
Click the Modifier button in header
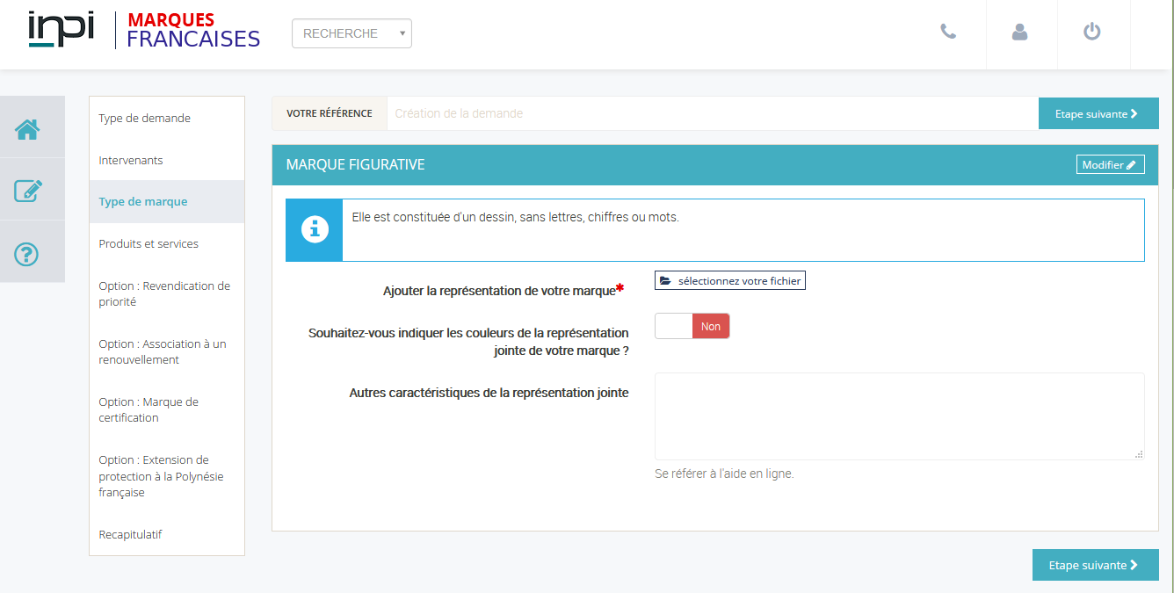(1110, 164)
